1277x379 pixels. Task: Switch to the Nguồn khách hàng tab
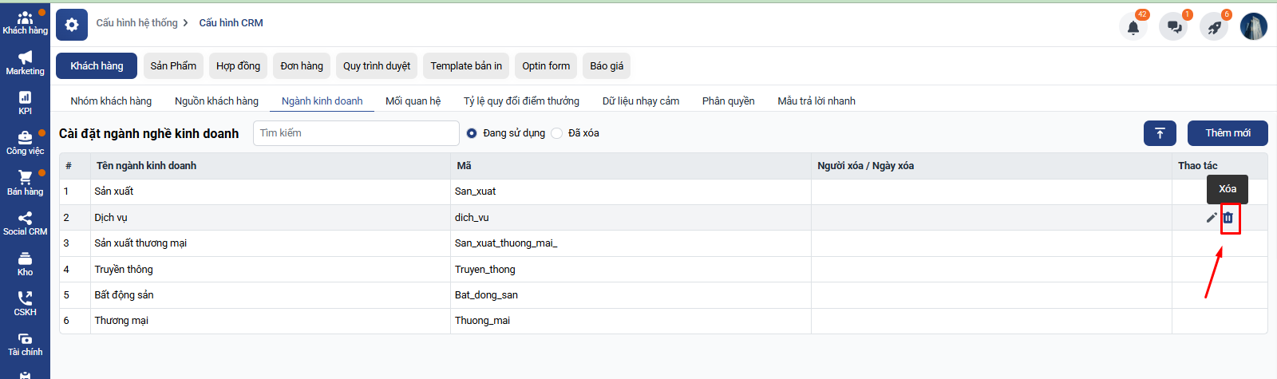point(216,101)
